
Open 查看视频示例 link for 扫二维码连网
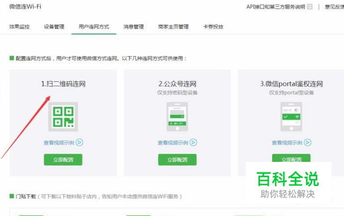(x=59, y=143)
